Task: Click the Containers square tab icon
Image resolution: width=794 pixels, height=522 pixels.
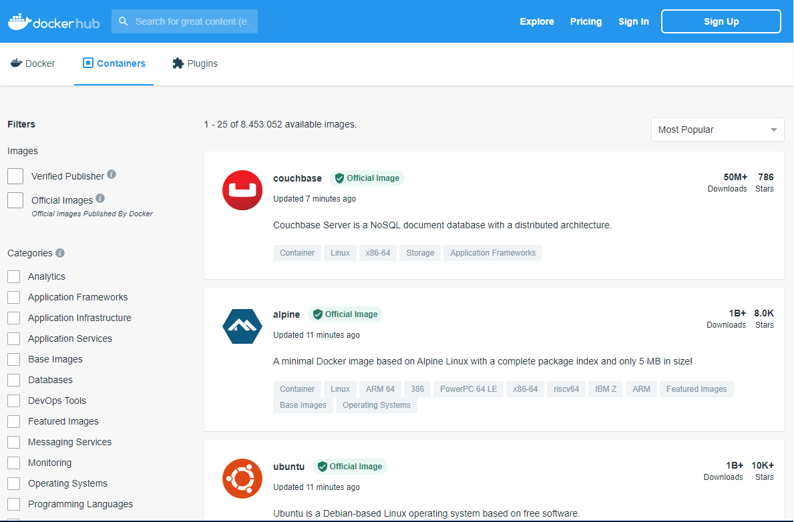Action: click(x=88, y=63)
